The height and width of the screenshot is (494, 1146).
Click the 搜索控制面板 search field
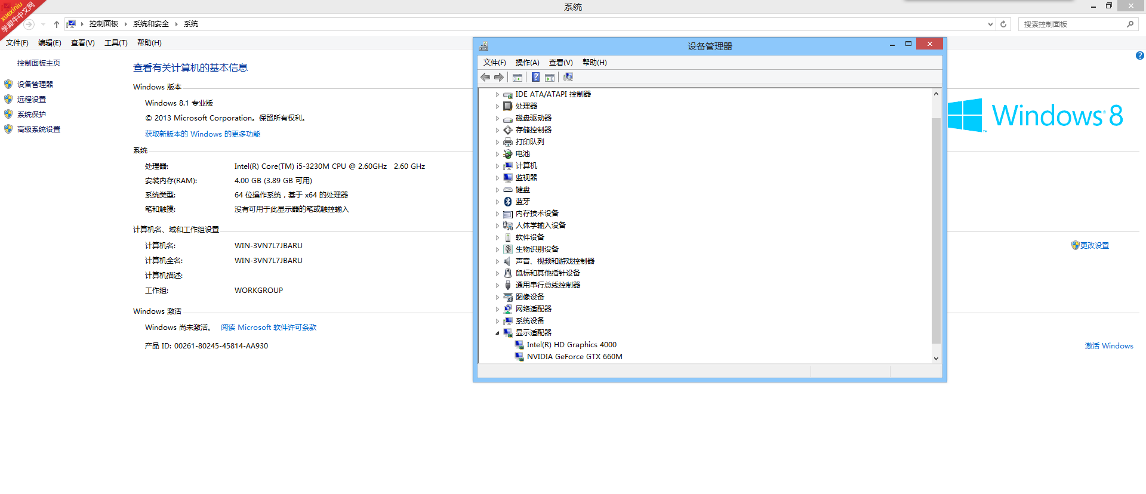[x=1073, y=24]
